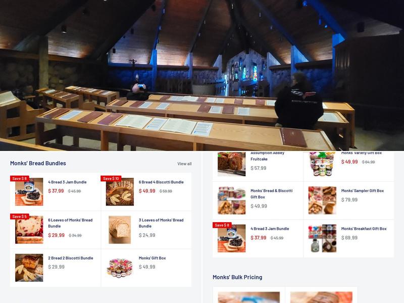Viewport: 404px width, 303px height.
Task: Click the 3 Loaves of Monks' Bread Bundle image
Action: (120, 230)
